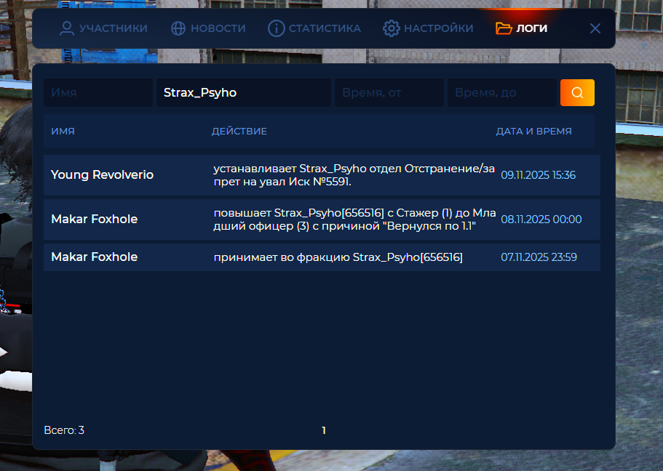The width and height of the screenshot is (663, 471).
Task: Click the orange folder icon beside Логи
Action: click(x=504, y=28)
